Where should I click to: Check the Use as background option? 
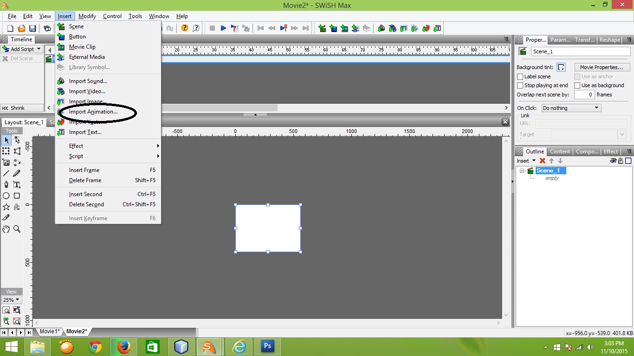click(577, 85)
